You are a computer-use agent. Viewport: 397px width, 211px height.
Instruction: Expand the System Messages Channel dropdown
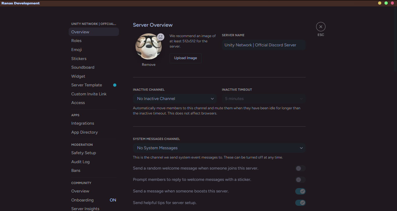coord(219,148)
